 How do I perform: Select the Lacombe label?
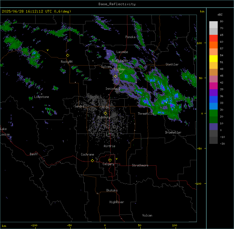(122, 52)
